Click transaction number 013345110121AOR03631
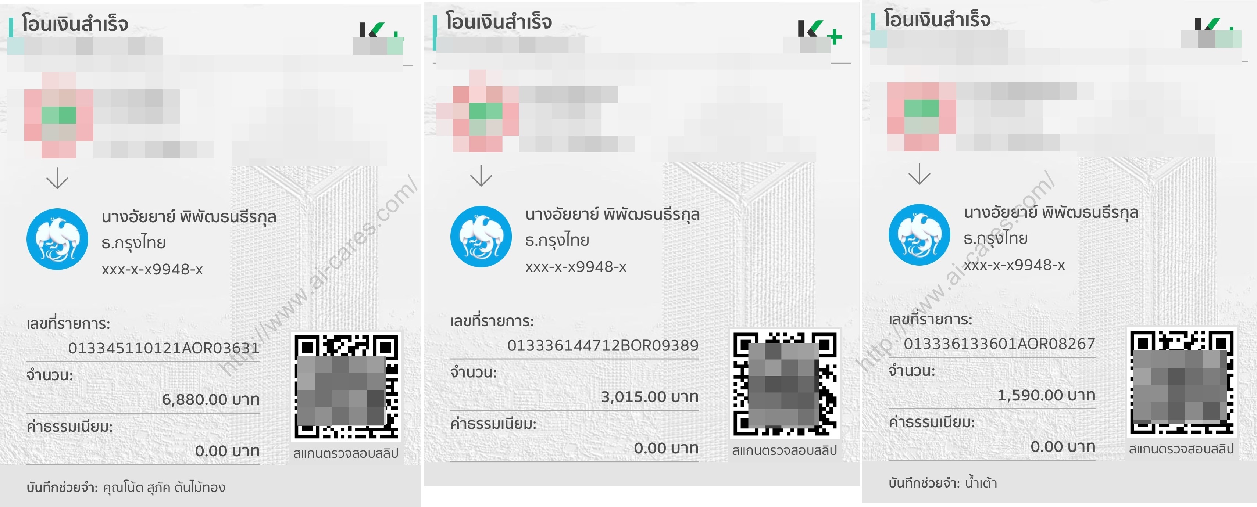This screenshot has height=507, width=1257. (164, 348)
